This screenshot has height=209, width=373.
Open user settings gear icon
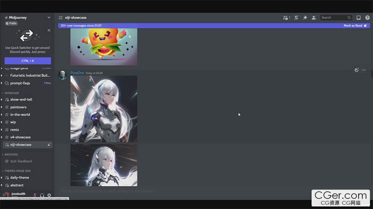click(x=49, y=195)
